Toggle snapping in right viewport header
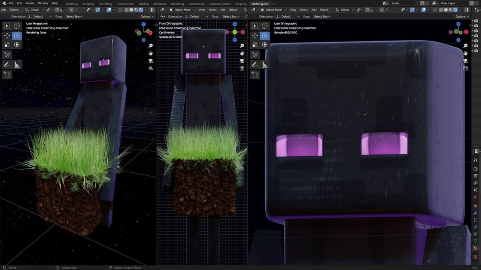The width and height of the screenshot is (481, 270). pos(367,10)
